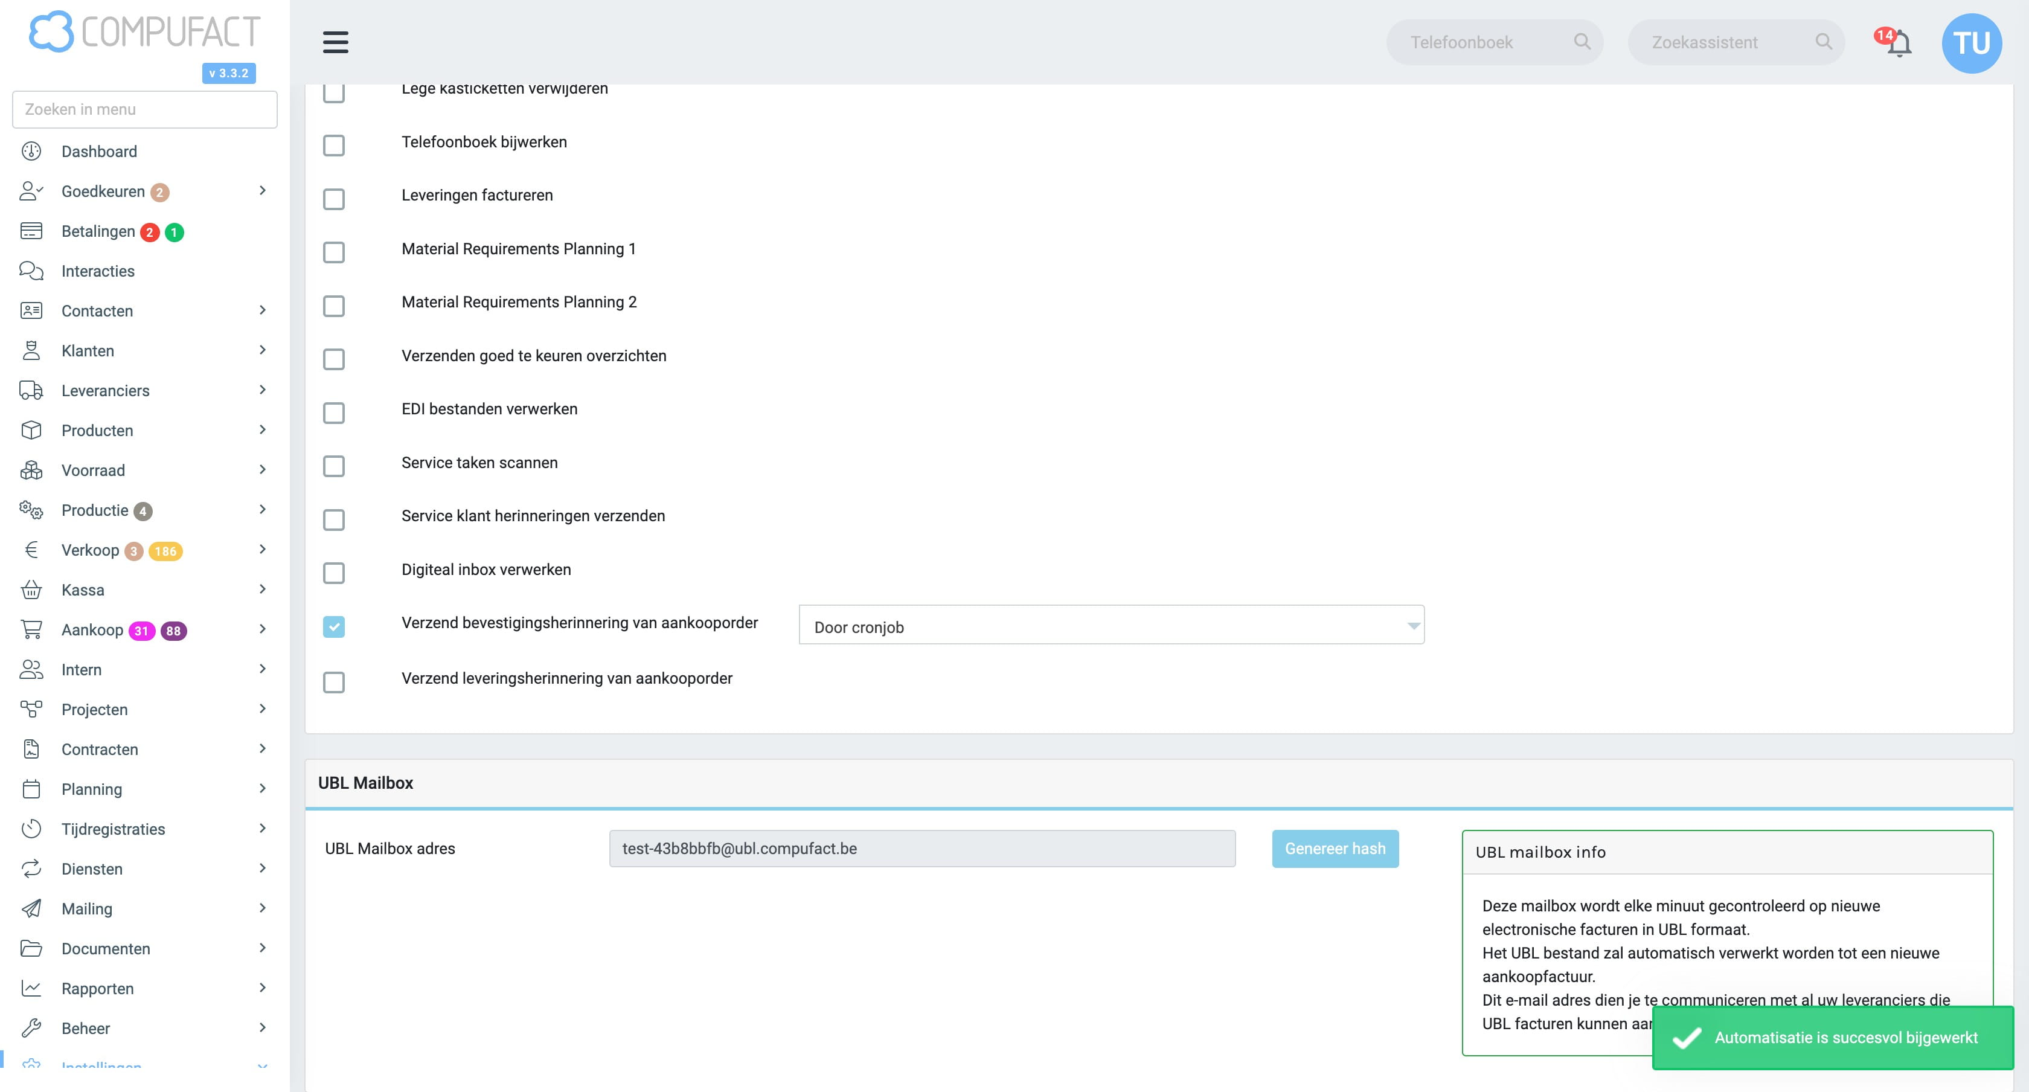
Task: Open Interacties menu item
Action: coord(145,271)
